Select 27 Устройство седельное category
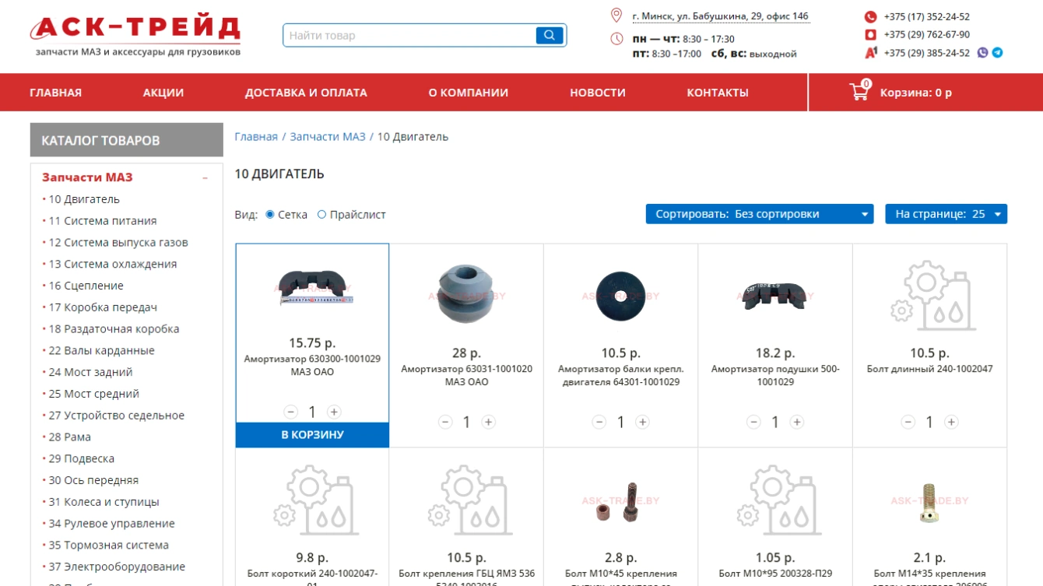The height and width of the screenshot is (586, 1043). (x=117, y=416)
